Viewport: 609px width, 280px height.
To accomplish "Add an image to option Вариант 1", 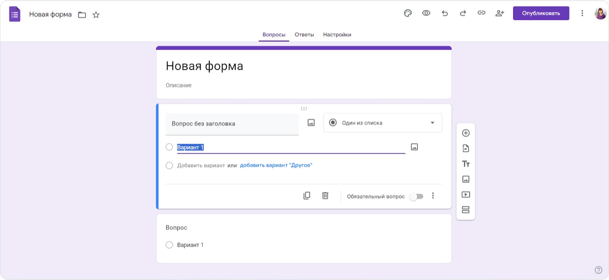I will (x=415, y=147).
